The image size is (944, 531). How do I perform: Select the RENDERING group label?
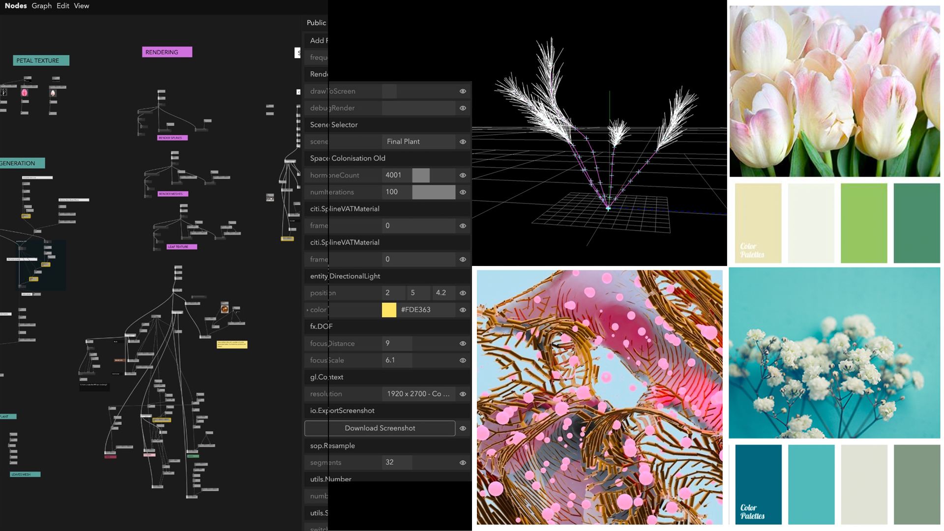click(x=167, y=52)
